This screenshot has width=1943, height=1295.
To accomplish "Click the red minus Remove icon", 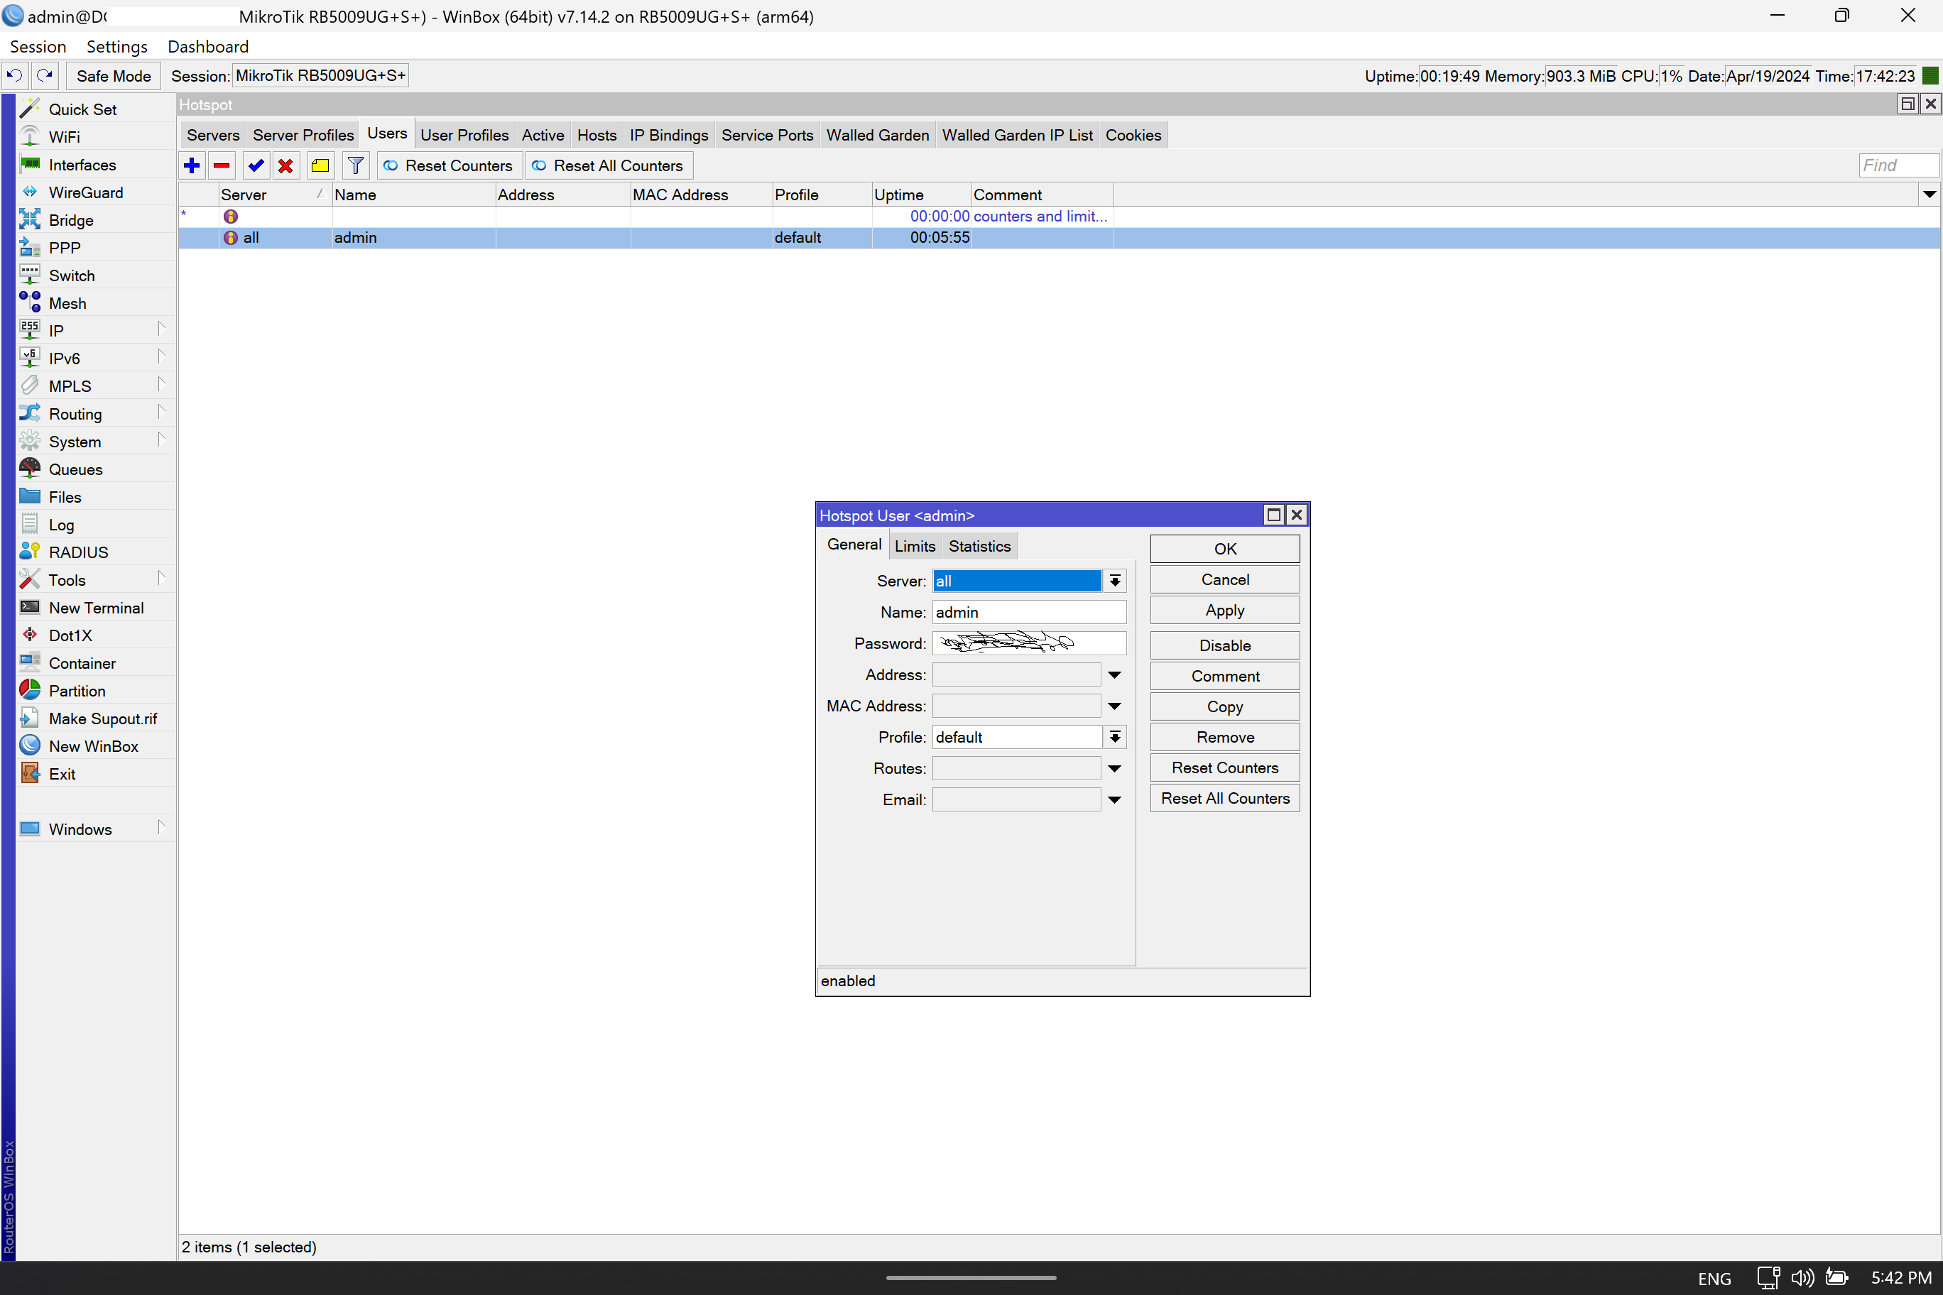I will point(222,166).
